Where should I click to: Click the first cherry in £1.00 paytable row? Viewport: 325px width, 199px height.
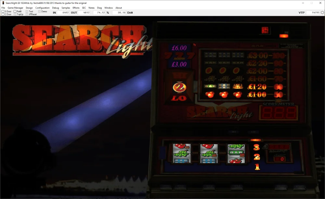point(210,95)
